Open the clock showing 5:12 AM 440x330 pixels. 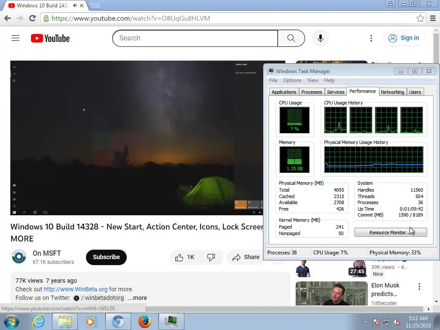[x=418, y=321]
